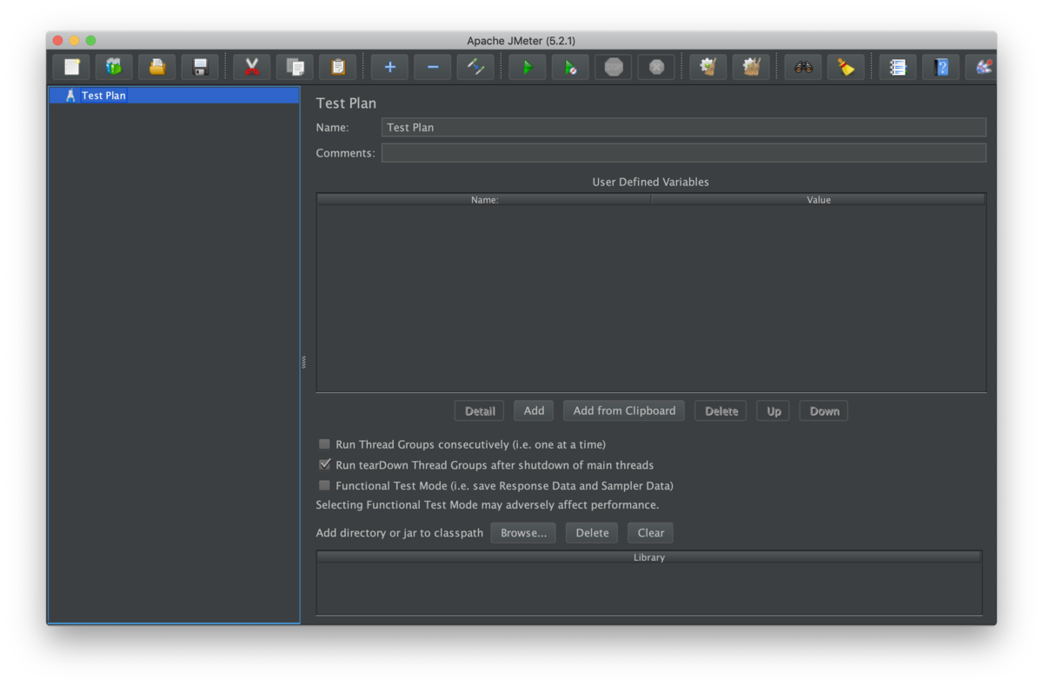Open the Function Helper dialog icon

[898, 67]
